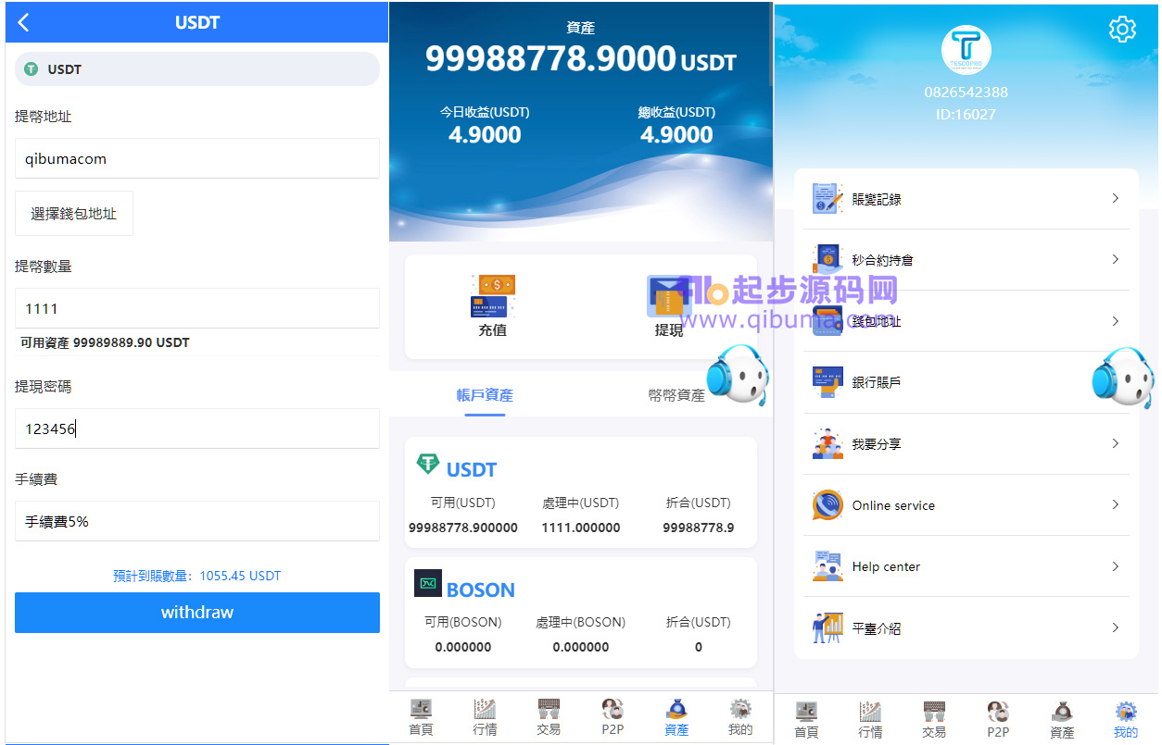
Task: Open the 銀行賬戶 card icon
Action: [x=827, y=382]
